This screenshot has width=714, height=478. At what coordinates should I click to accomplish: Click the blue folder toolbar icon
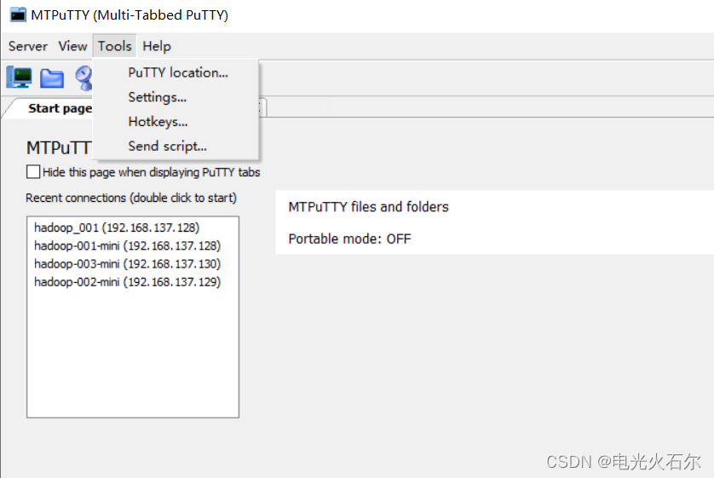pyautogui.click(x=52, y=78)
